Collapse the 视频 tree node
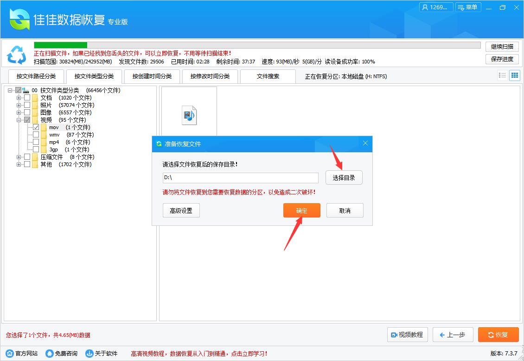 tap(18, 119)
